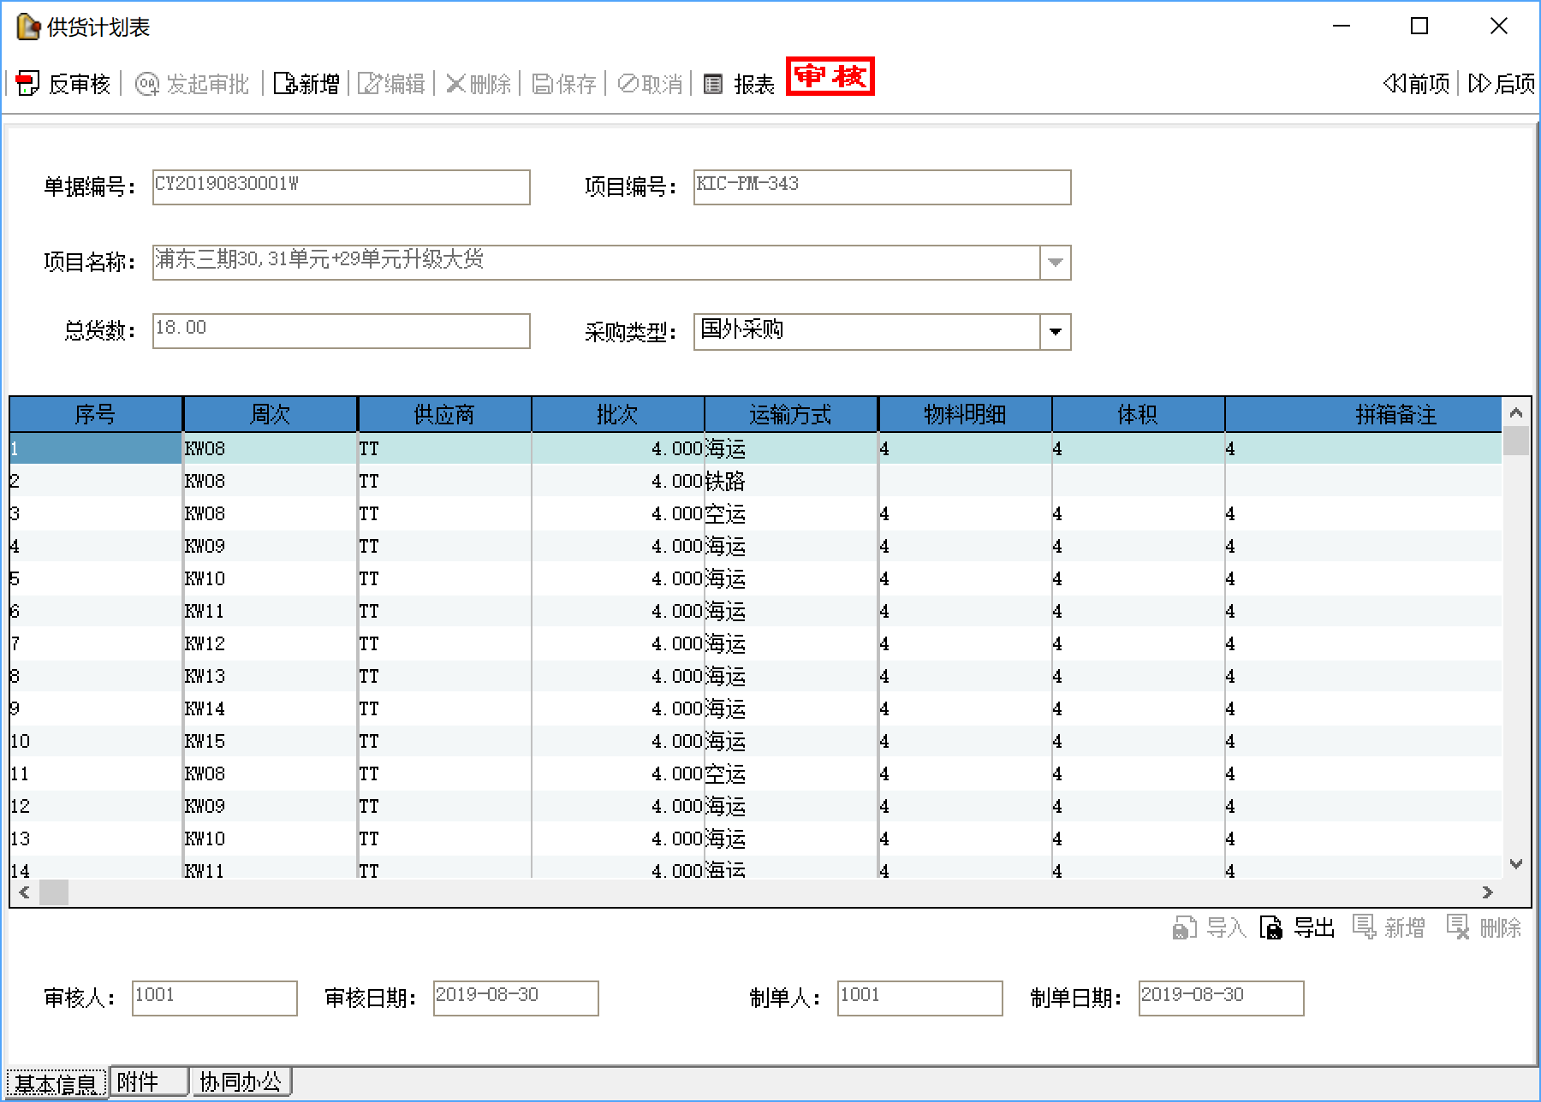The image size is (1541, 1102).
Task: Click the 导入 import icon below the table
Action: [1184, 927]
